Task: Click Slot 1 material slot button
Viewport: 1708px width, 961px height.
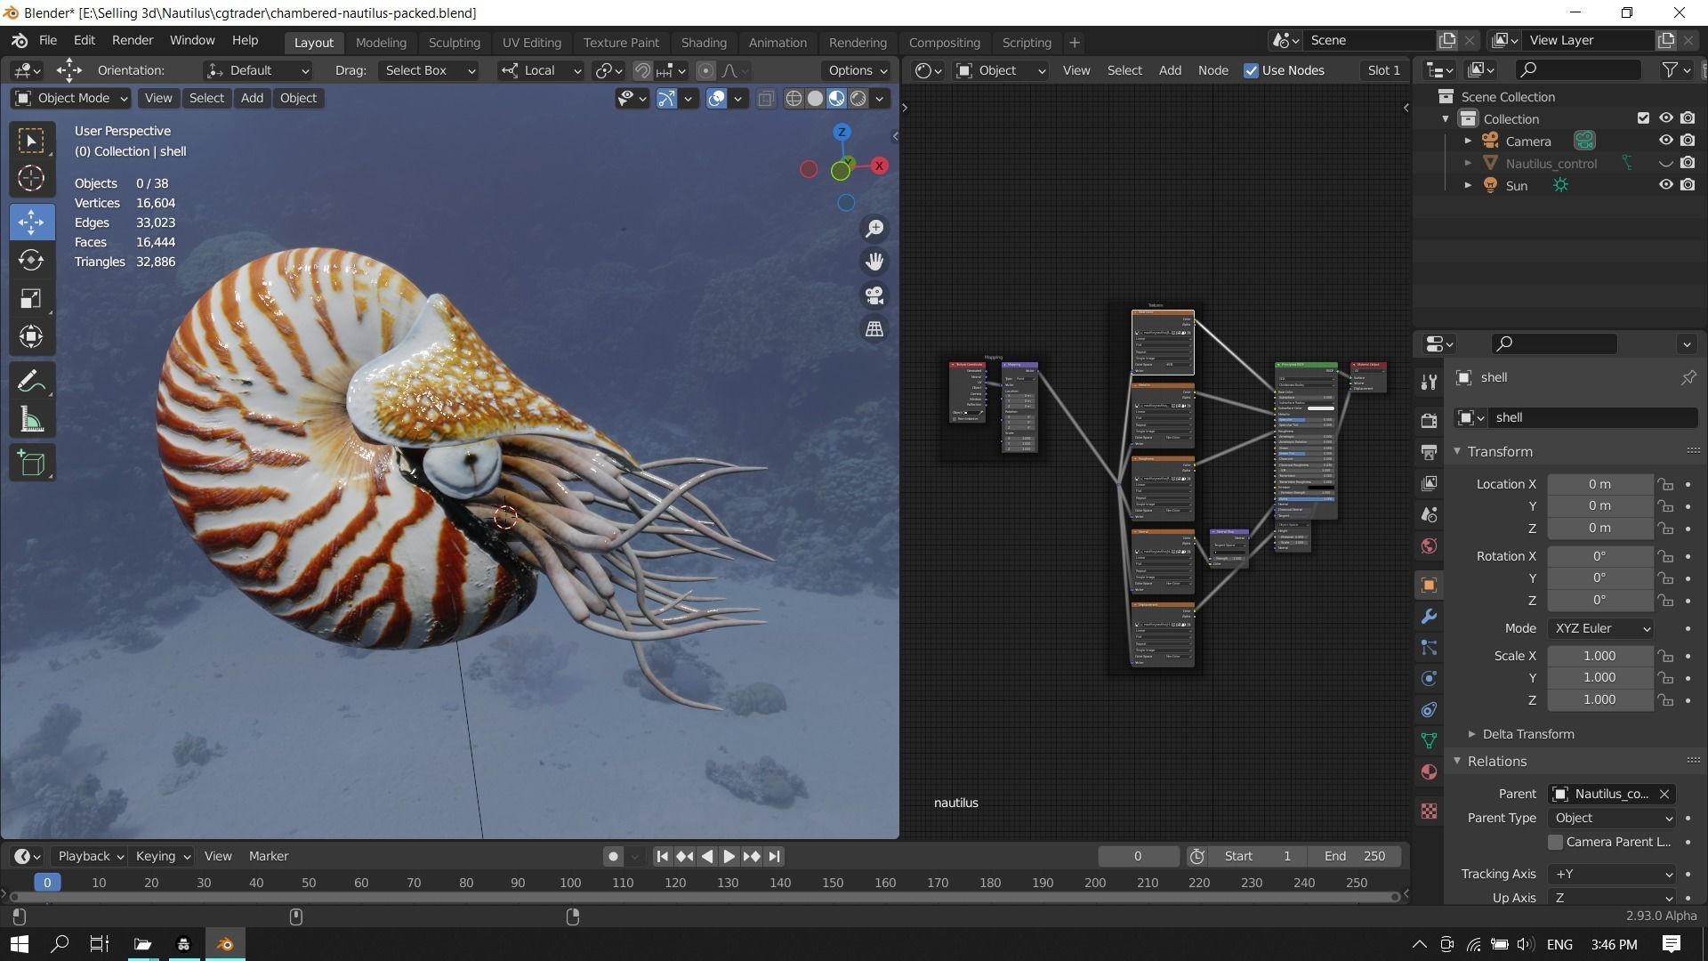Action: [x=1383, y=70]
